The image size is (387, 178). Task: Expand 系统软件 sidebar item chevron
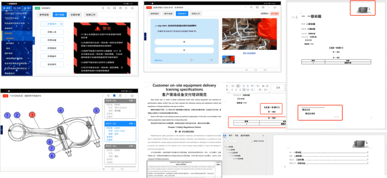(x=29, y=28)
